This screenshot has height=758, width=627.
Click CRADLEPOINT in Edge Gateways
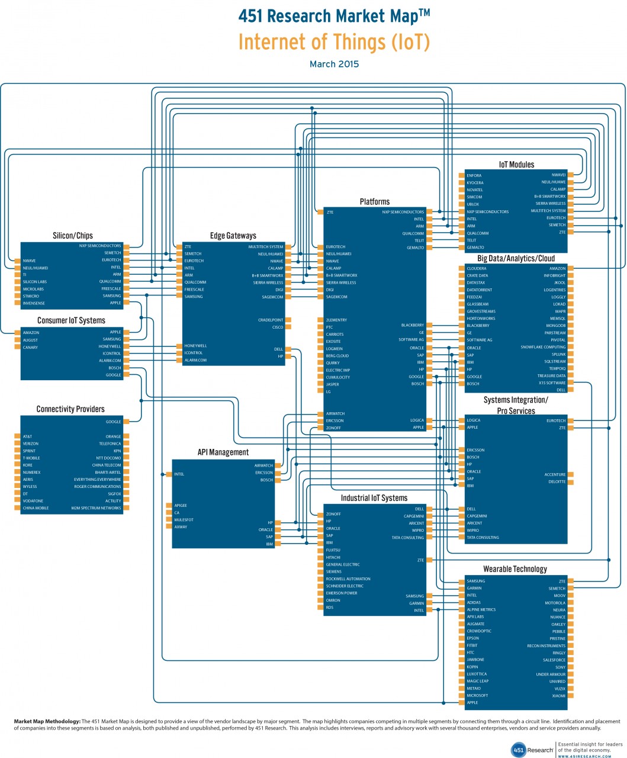(x=271, y=320)
